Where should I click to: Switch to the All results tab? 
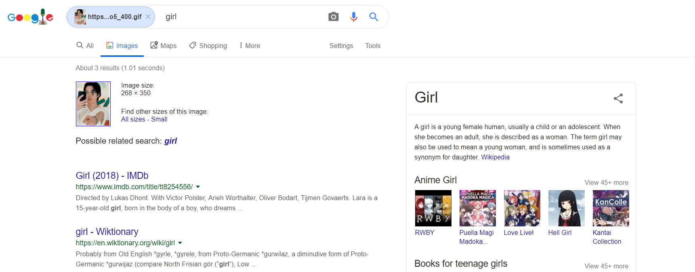pos(85,46)
